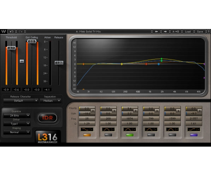Click the Out Ceiling slider handle at 0.0
Screen dimensions: 211x176
32,41
